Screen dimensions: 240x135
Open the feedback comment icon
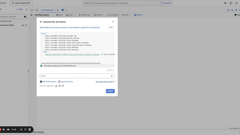pos(63,86)
